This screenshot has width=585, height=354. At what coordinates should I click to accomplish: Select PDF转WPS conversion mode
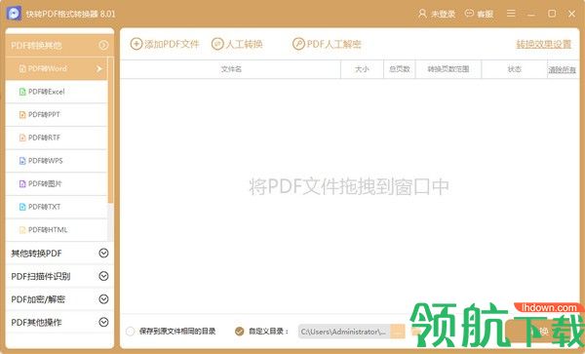(57, 161)
